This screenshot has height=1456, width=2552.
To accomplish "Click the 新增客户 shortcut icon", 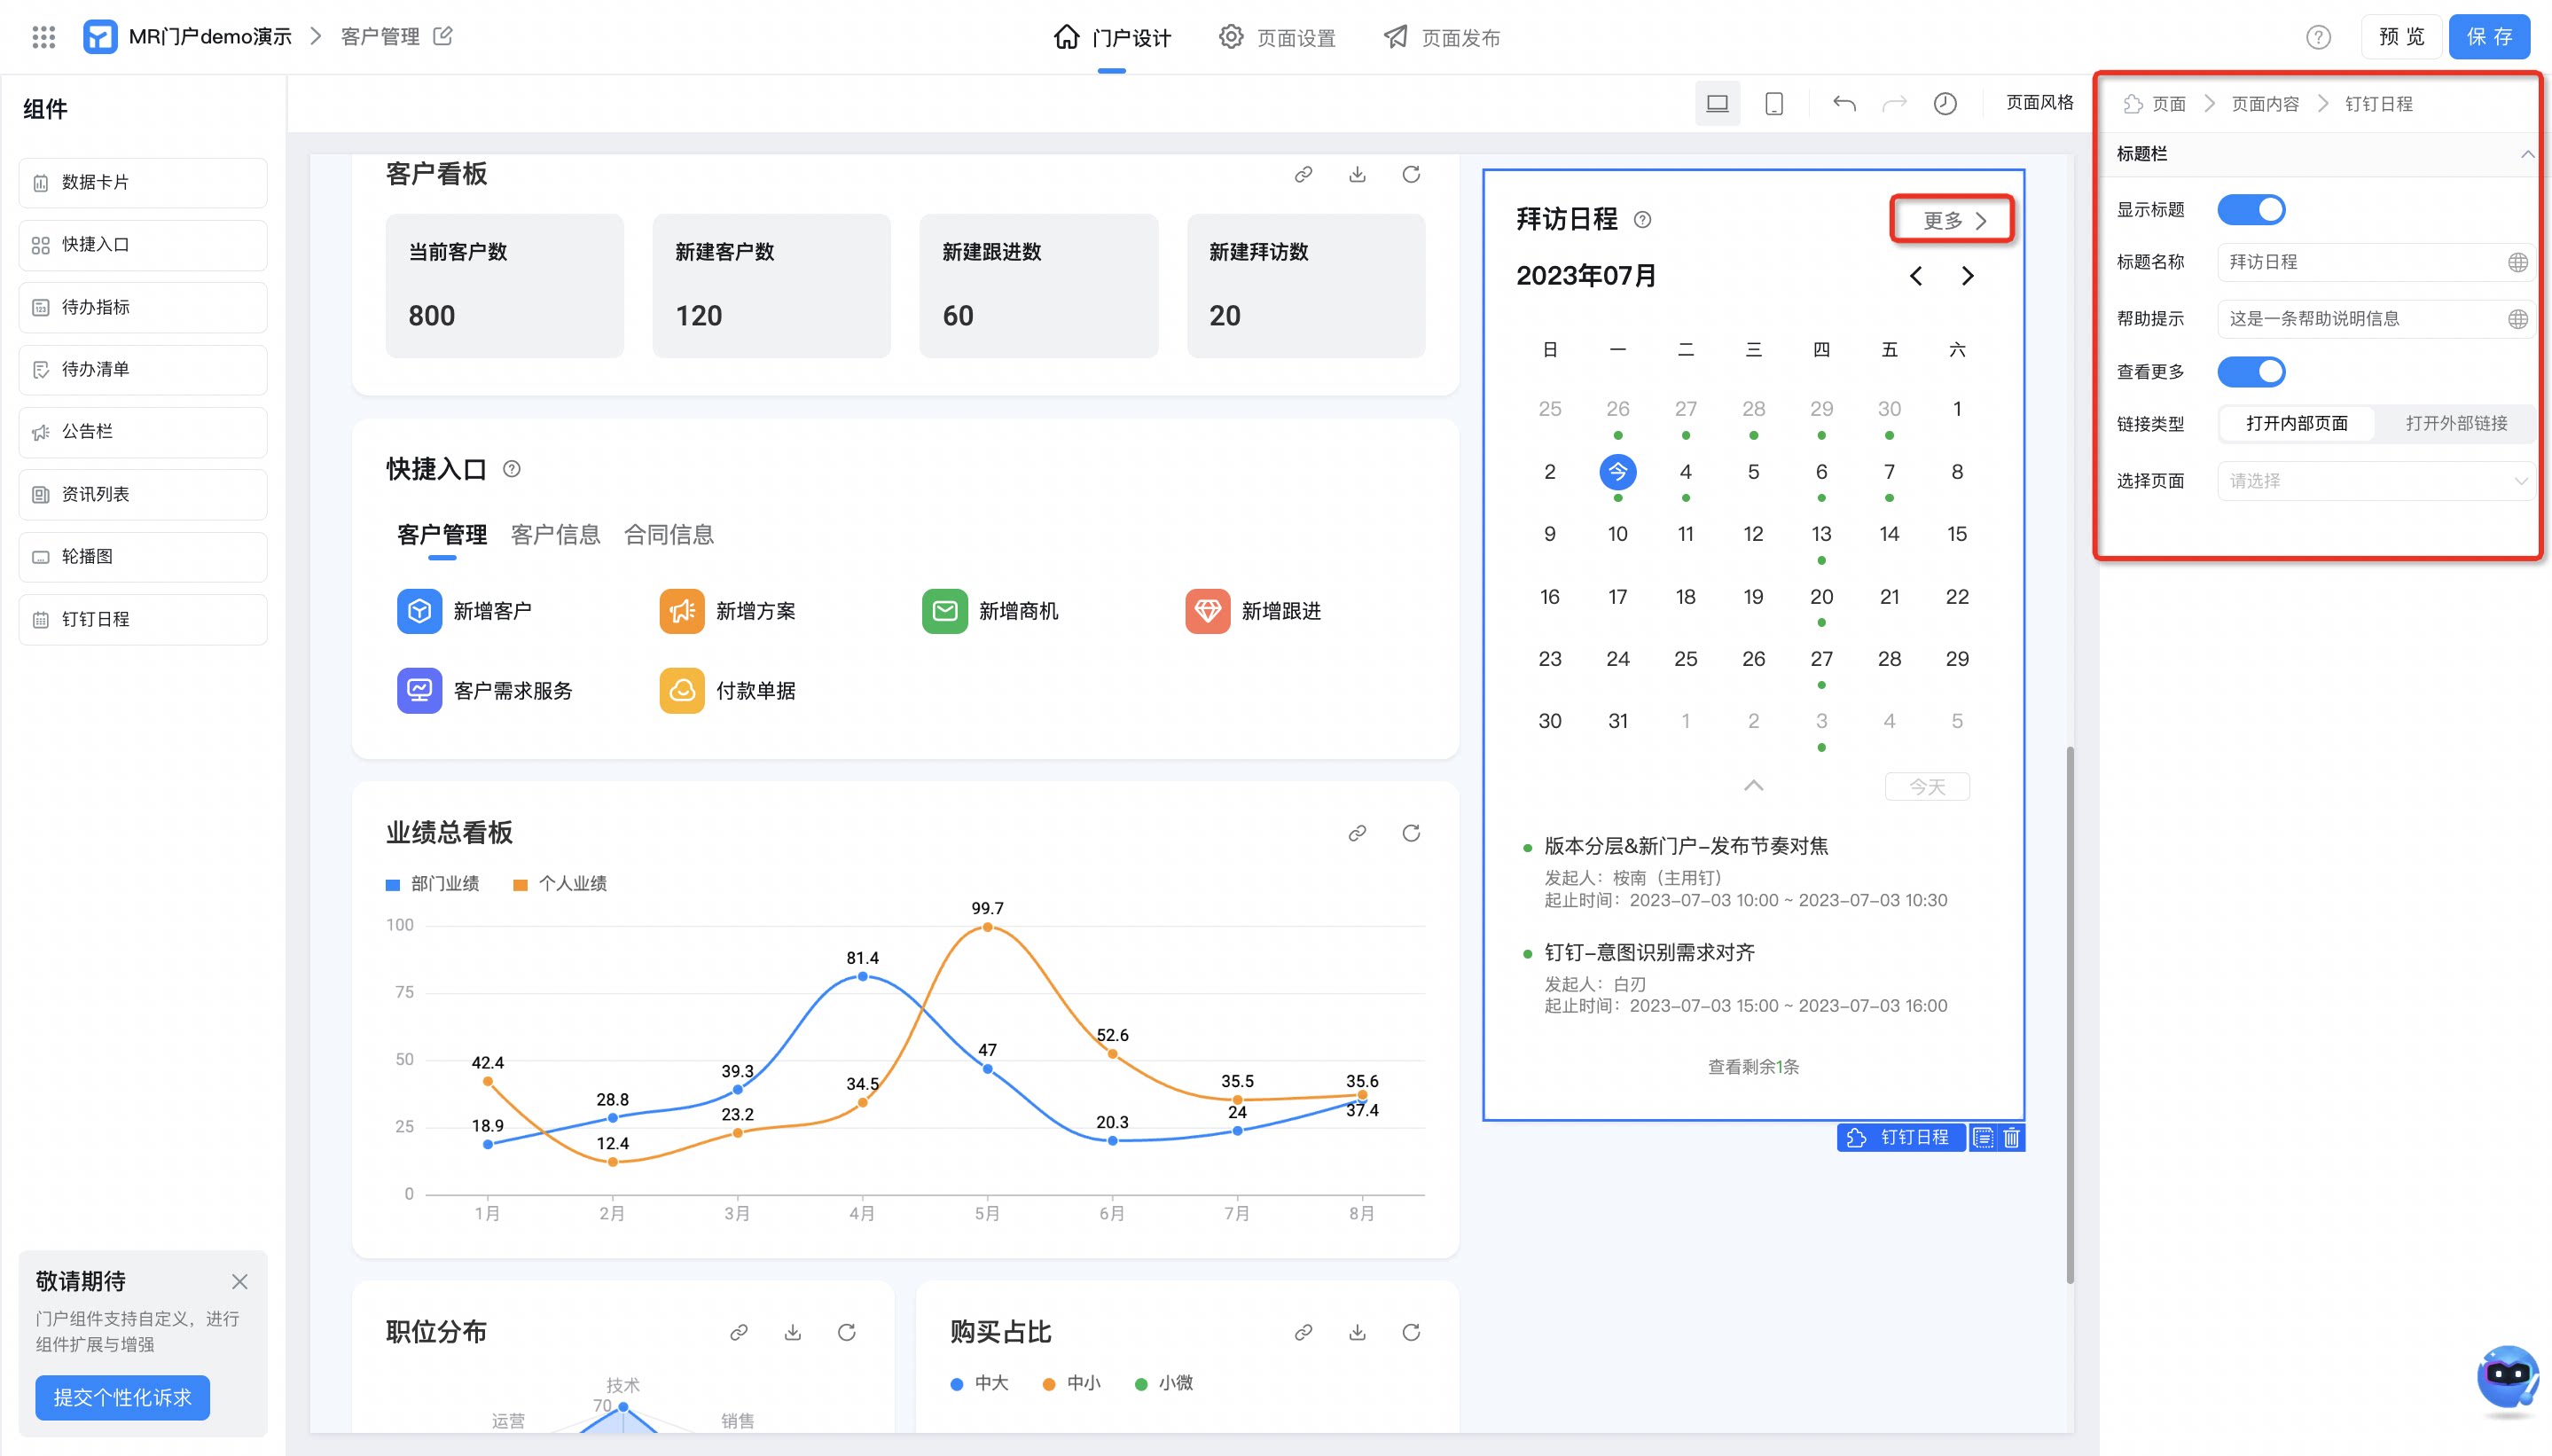I will coord(419,611).
